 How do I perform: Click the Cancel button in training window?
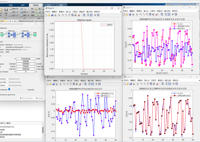click(39, 98)
